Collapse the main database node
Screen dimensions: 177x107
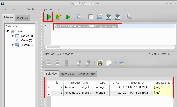pos(8,31)
